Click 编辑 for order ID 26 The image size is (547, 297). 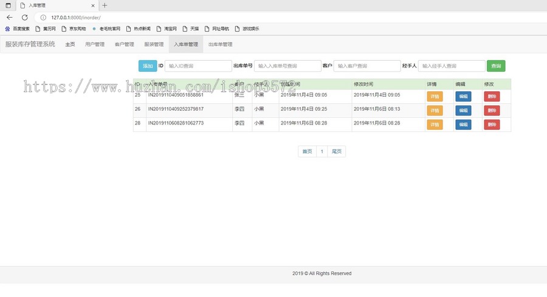point(463,111)
